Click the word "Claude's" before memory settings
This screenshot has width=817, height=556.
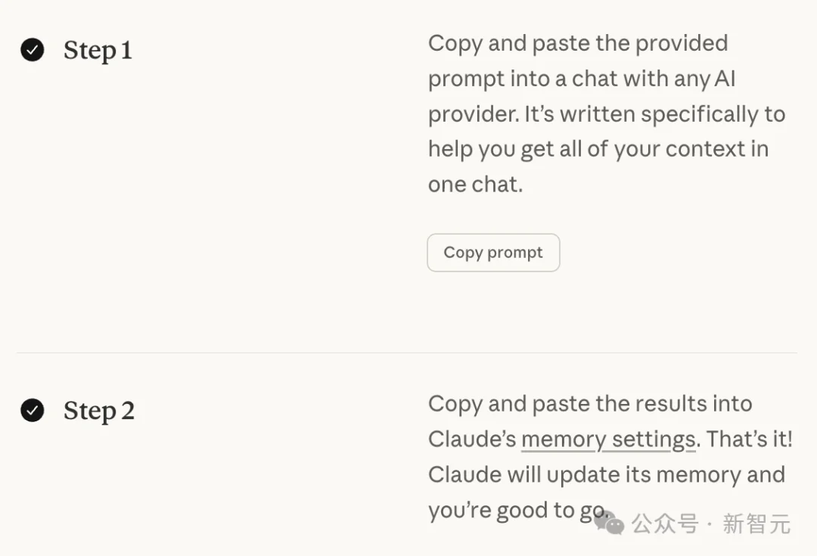pyautogui.click(x=472, y=440)
